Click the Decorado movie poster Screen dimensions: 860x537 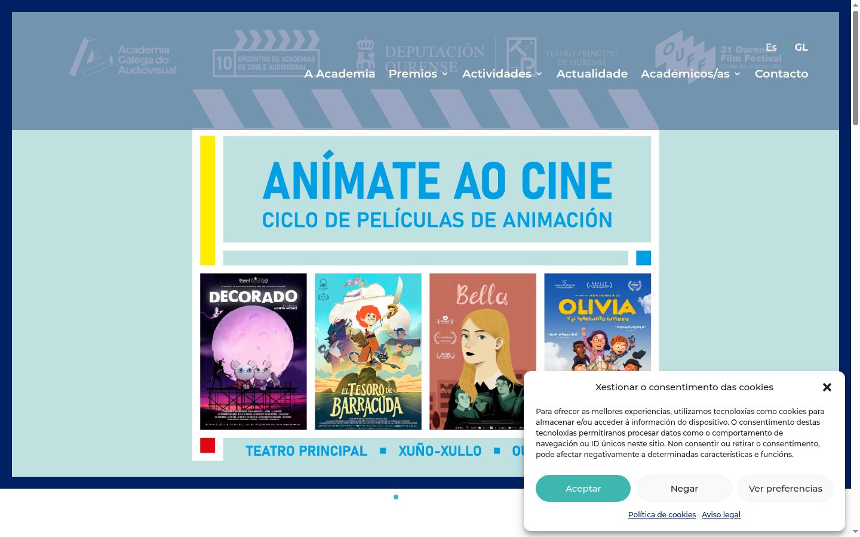[x=253, y=351]
